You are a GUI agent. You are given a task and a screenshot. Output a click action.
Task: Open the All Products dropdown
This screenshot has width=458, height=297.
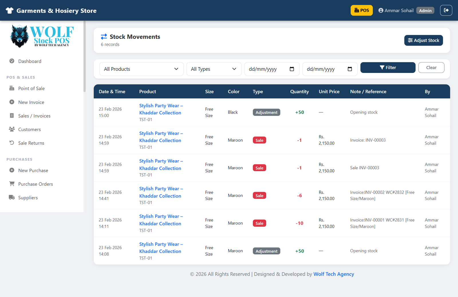(141, 69)
